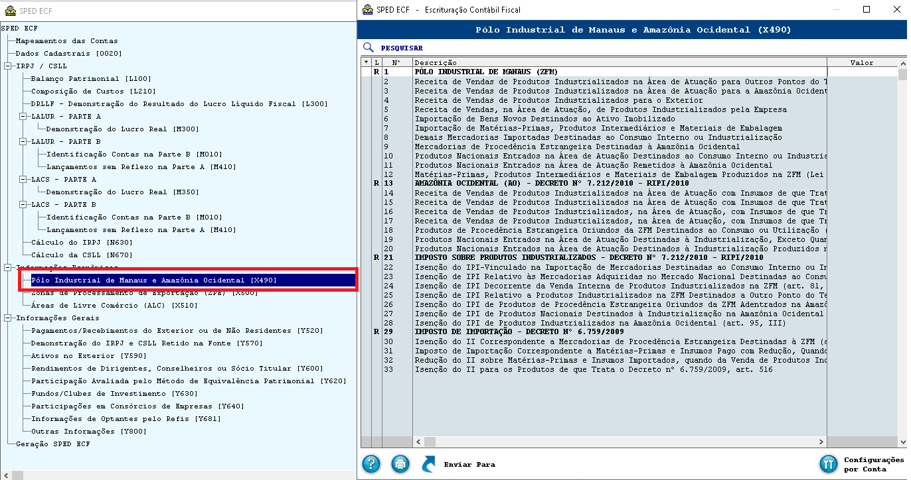Collapse the IRPJ / CSLL tree node
Image resolution: width=911 pixels, height=480 pixels.
(7, 66)
